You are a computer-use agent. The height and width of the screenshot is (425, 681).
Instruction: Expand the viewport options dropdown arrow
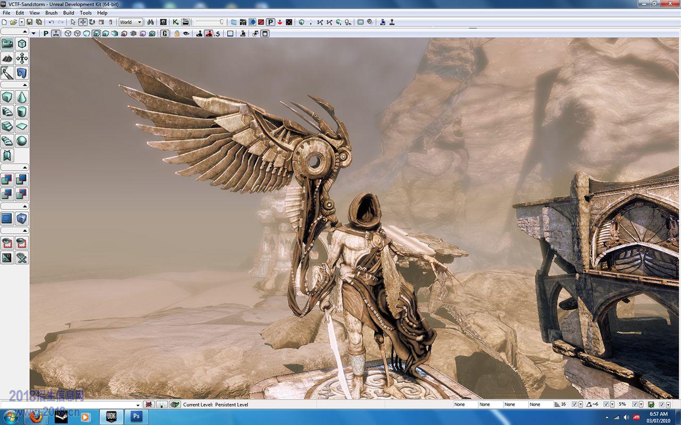(34, 33)
